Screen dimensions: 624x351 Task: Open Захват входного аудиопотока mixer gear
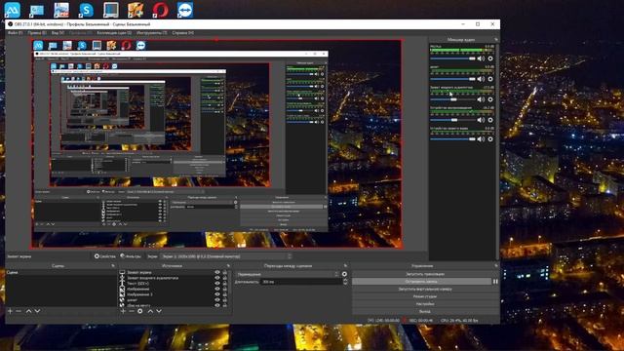pos(490,99)
